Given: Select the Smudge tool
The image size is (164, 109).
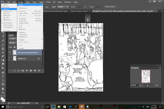Looking at the screenshot, I should [x=3, y=64].
